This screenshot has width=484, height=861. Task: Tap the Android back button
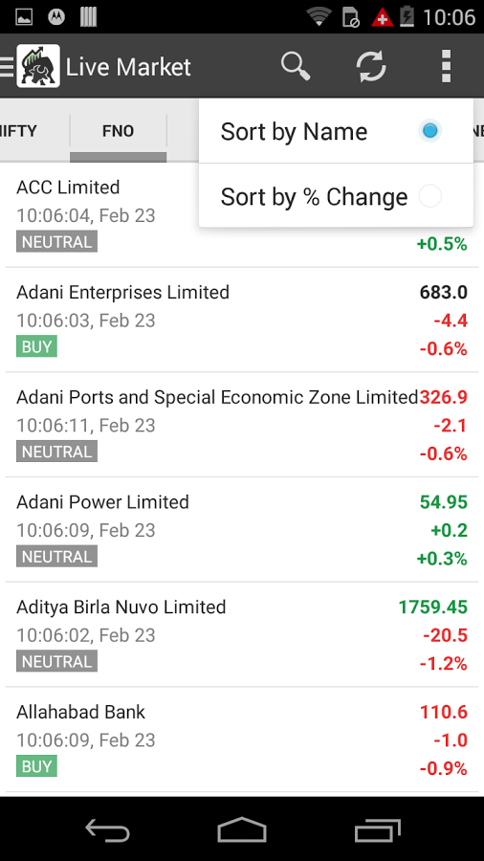pyautogui.click(x=107, y=829)
